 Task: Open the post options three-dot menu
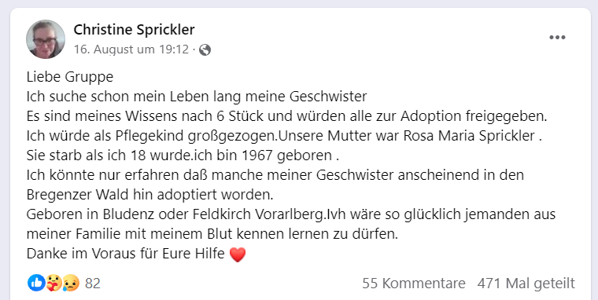point(557,38)
